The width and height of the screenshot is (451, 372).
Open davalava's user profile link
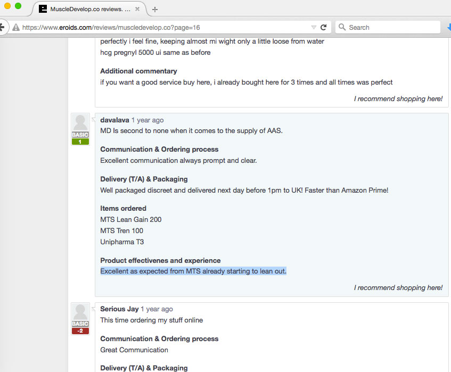click(114, 120)
